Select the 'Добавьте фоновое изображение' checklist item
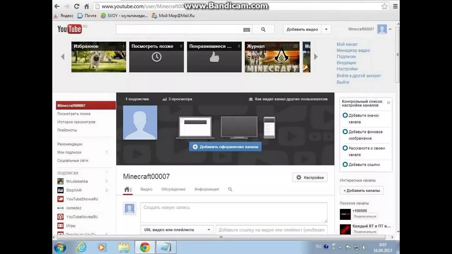Viewport: 452px width, 254px height. (x=366, y=135)
